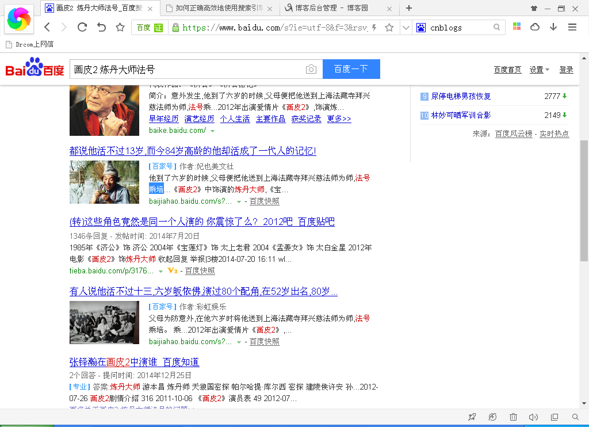Expand arrow beside 彩虹娱乐 result's baijiahao URL
The image size is (589, 427).
239,342
